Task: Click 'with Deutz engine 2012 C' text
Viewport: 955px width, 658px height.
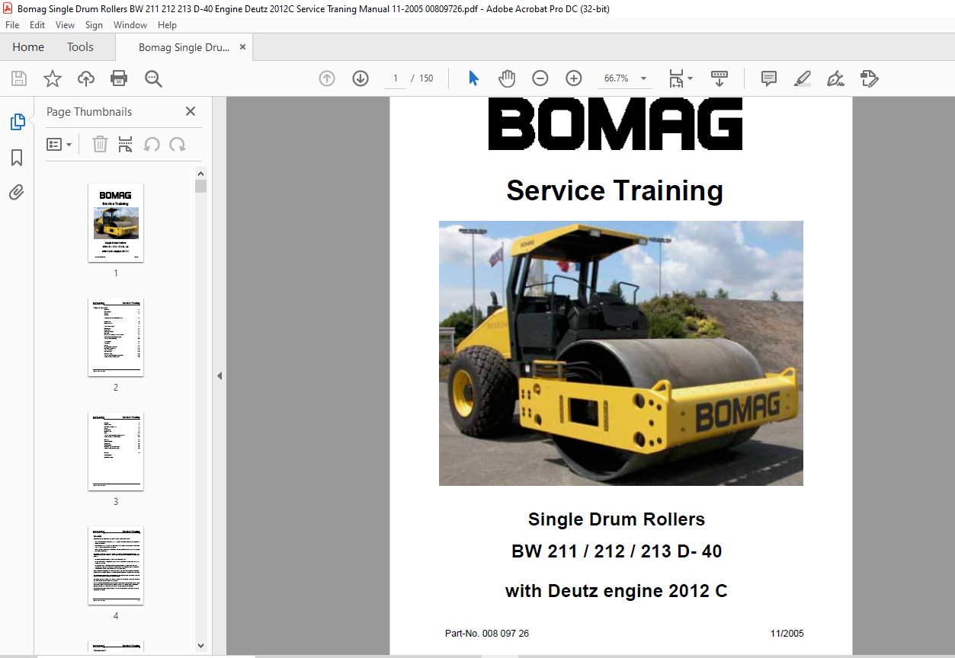Action: [x=616, y=590]
